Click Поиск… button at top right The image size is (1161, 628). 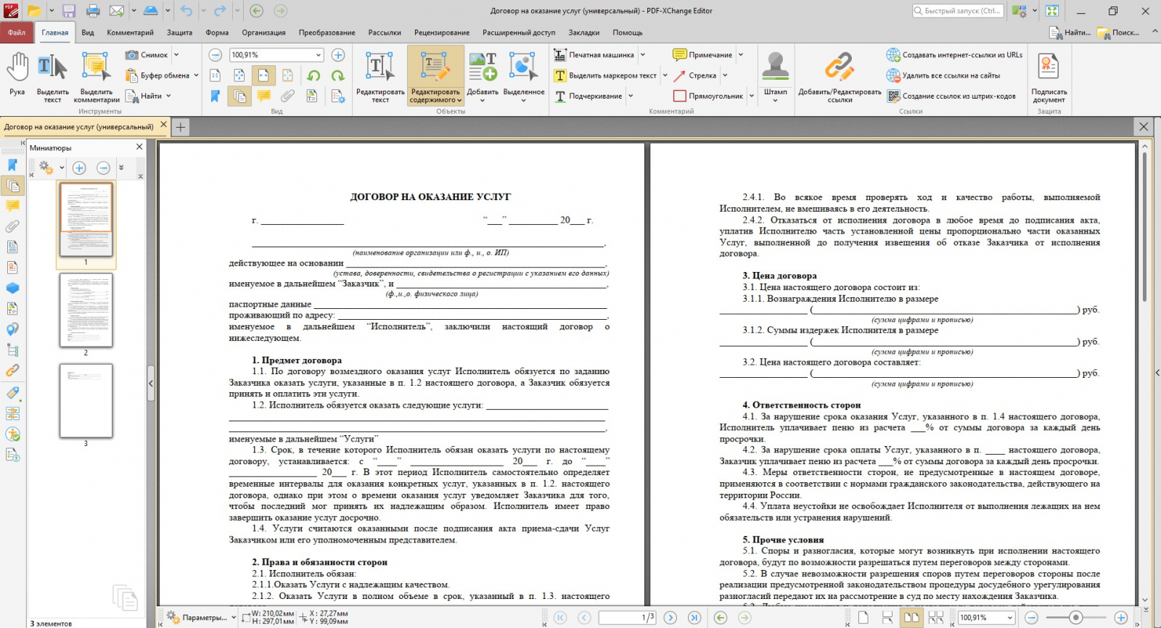point(1118,33)
